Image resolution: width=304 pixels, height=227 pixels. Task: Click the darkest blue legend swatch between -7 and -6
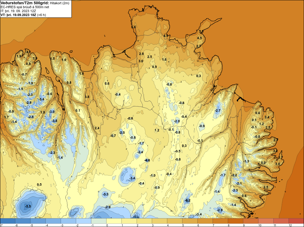pos(8,221)
